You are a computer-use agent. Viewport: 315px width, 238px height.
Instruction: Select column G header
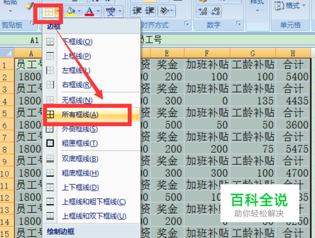pyautogui.click(x=253, y=53)
